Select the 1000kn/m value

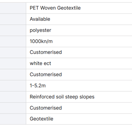pos(41,41)
